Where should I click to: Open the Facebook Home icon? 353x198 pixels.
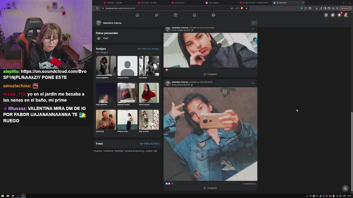pyautogui.click(x=137, y=15)
